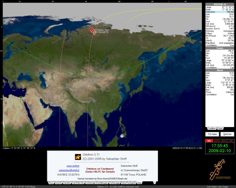Click the sebastian@stoff.pl email link
Viewport: 236px width, 188px height.
pyautogui.click(x=69, y=170)
